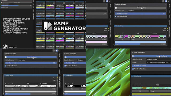Click the ramp icon on Custom Image Generate Ramp button
This screenshot has height=96, width=171.
coord(133,56)
